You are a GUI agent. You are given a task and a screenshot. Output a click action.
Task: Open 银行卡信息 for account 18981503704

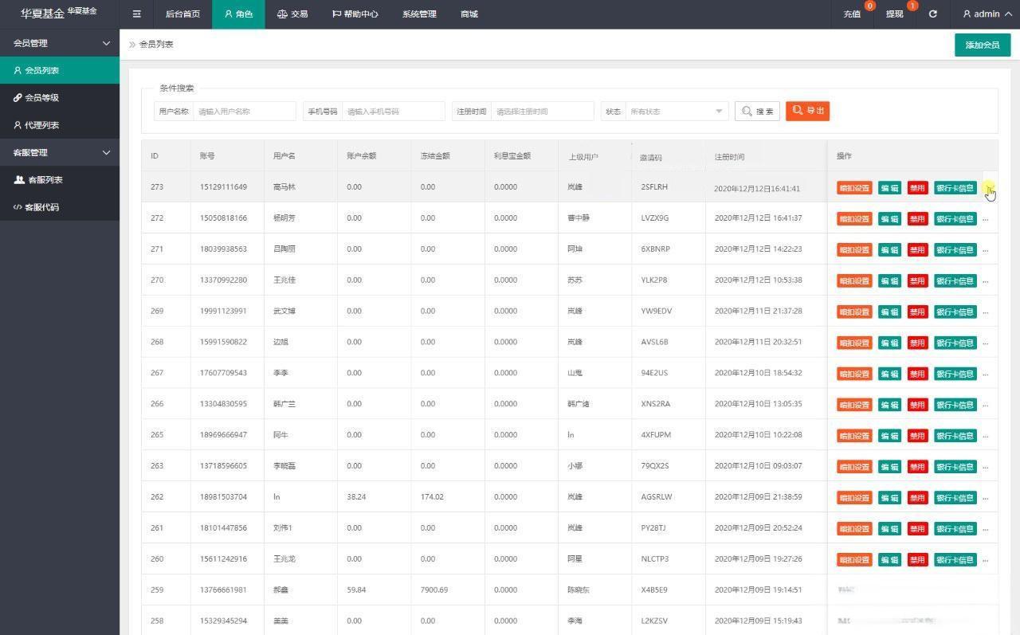(955, 498)
